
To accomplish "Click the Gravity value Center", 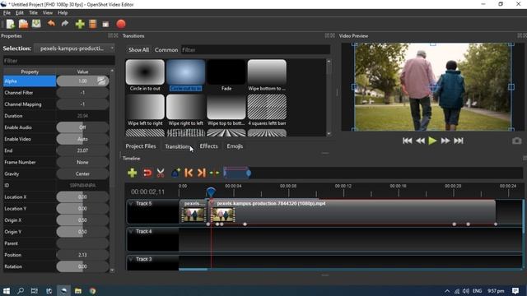I will (82, 173).
